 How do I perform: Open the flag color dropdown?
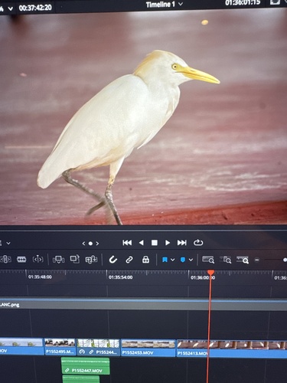[x=173, y=260]
